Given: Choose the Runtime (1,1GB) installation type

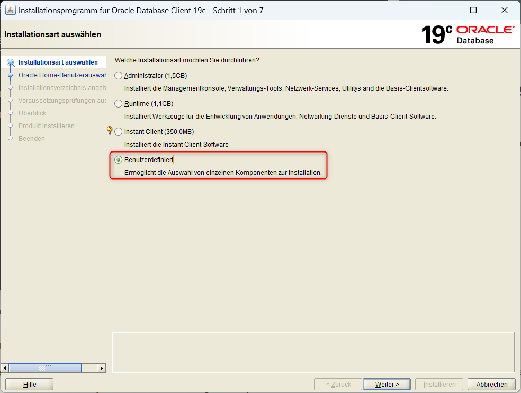Looking at the screenshot, I should 119,104.
